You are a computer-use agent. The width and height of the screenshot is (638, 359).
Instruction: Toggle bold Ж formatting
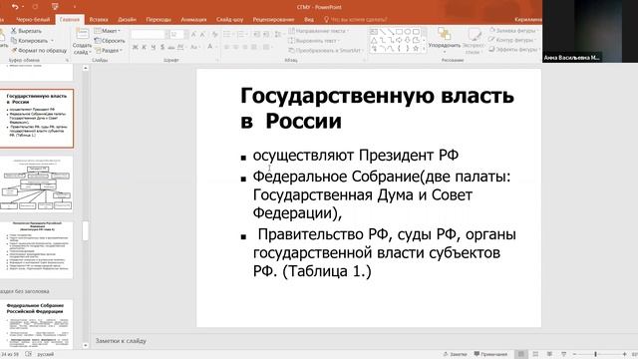pyautogui.click(x=136, y=48)
